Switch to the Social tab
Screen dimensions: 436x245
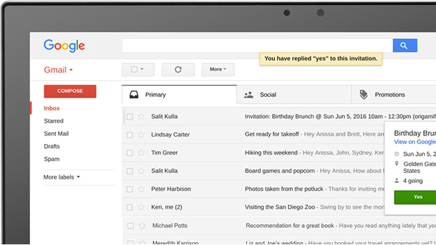[x=294, y=94]
